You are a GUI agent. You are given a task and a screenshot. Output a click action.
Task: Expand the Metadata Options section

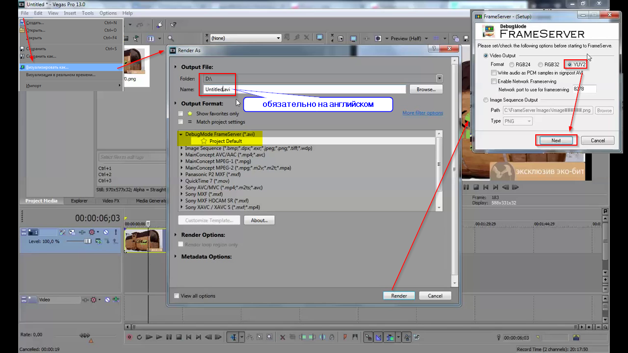point(176,256)
